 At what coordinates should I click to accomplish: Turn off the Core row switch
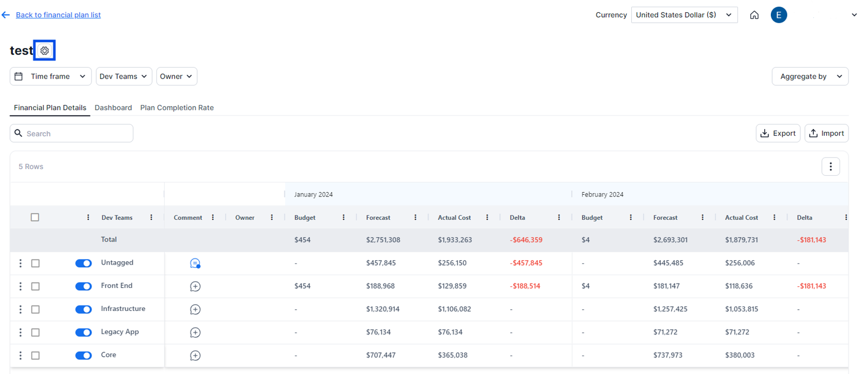pyautogui.click(x=83, y=355)
